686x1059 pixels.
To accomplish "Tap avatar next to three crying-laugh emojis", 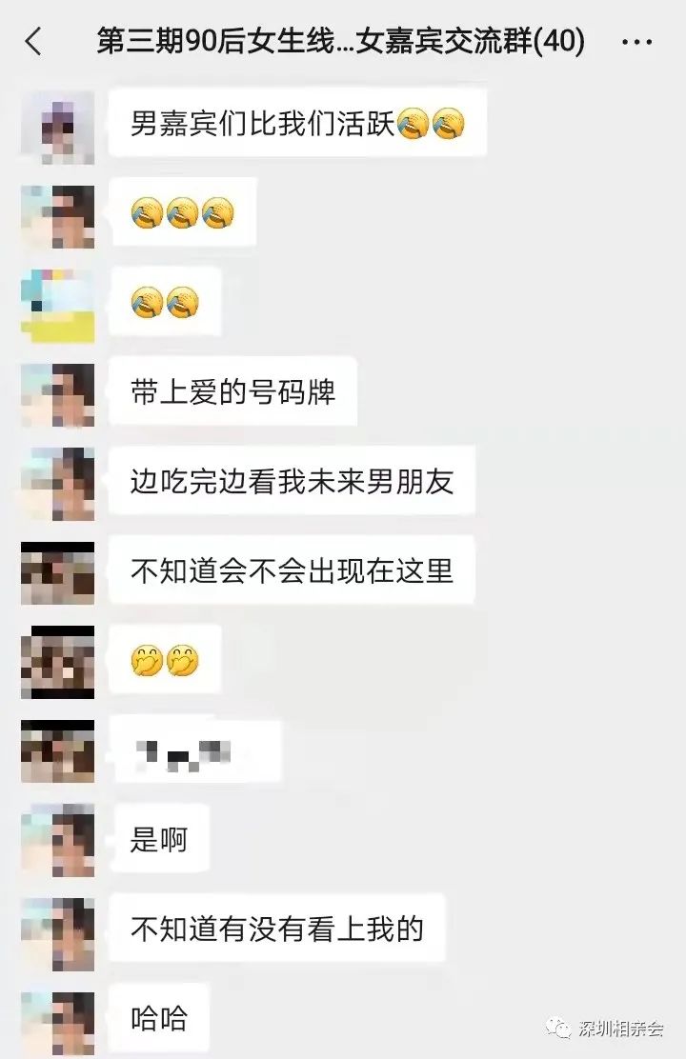I will click(x=57, y=217).
